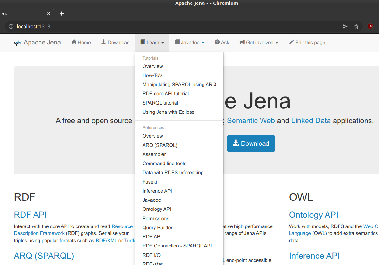379x265 pixels.
Task: Bookmark this page with the star icon
Action: [x=356, y=27]
